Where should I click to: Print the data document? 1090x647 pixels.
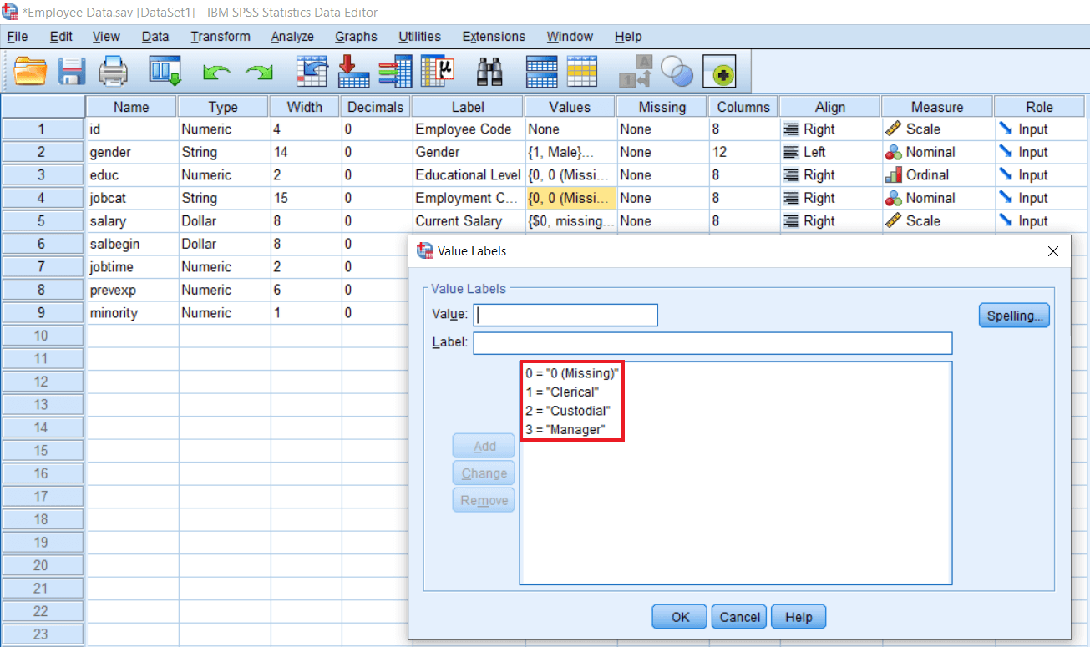pyautogui.click(x=114, y=72)
